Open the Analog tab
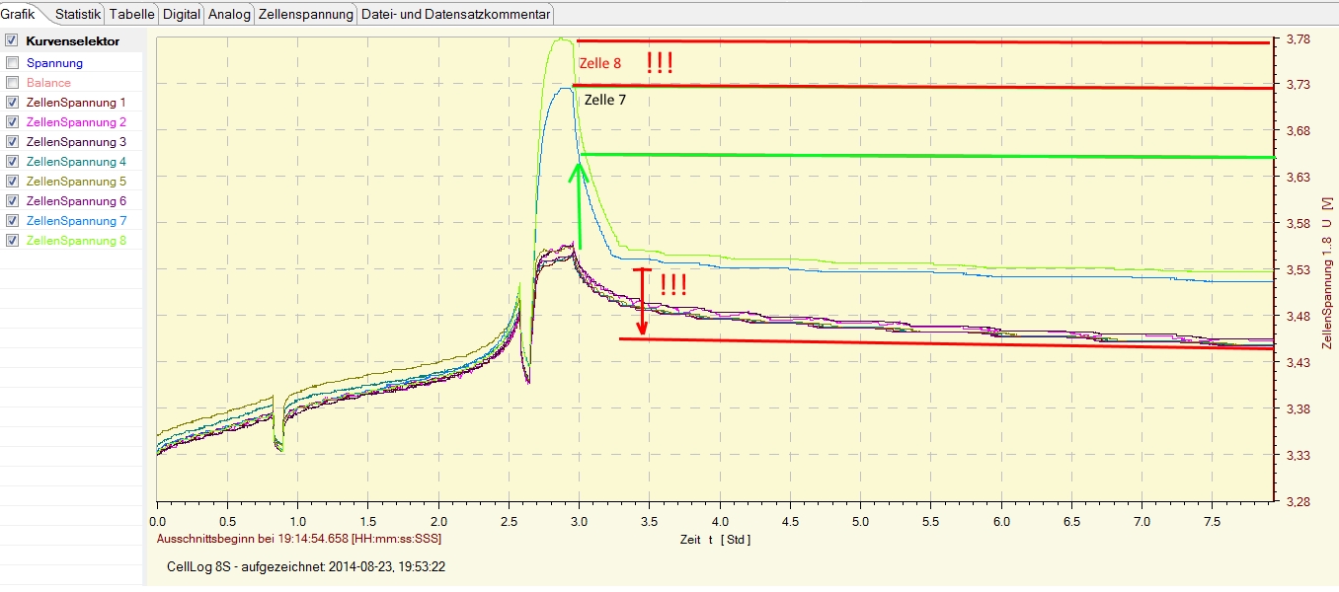The image size is (1339, 592). pos(229,15)
